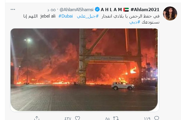Image resolution: width=181 pixels, height=120 pixels.
Task: Click the reply count ١١٩
Action: click(147, 119)
